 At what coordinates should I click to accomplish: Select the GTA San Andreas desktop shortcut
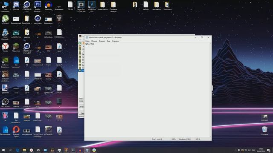tap(5, 76)
